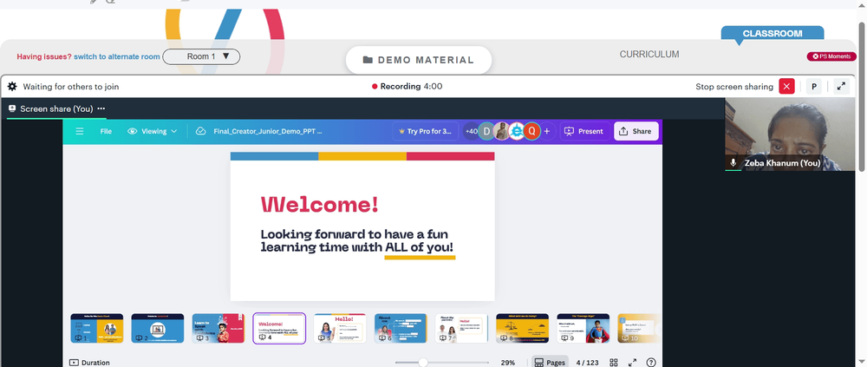Image resolution: width=867 pixels, height=367 pixels.
Task: Click the 4 / 123 page counter
Action: [x=587, y=363]
